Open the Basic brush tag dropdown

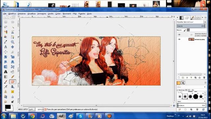tap(205, 101)
